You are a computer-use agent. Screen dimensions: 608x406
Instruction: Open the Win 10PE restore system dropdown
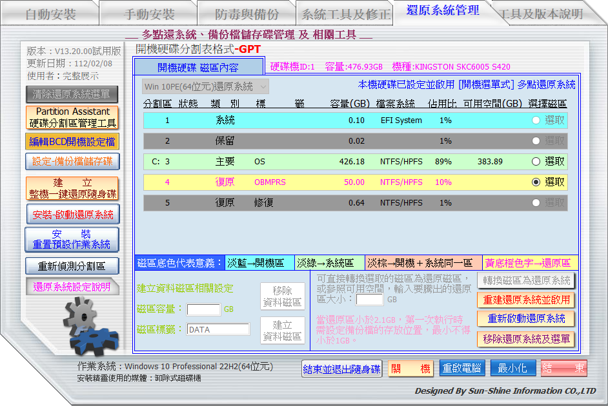pos(205,86)
